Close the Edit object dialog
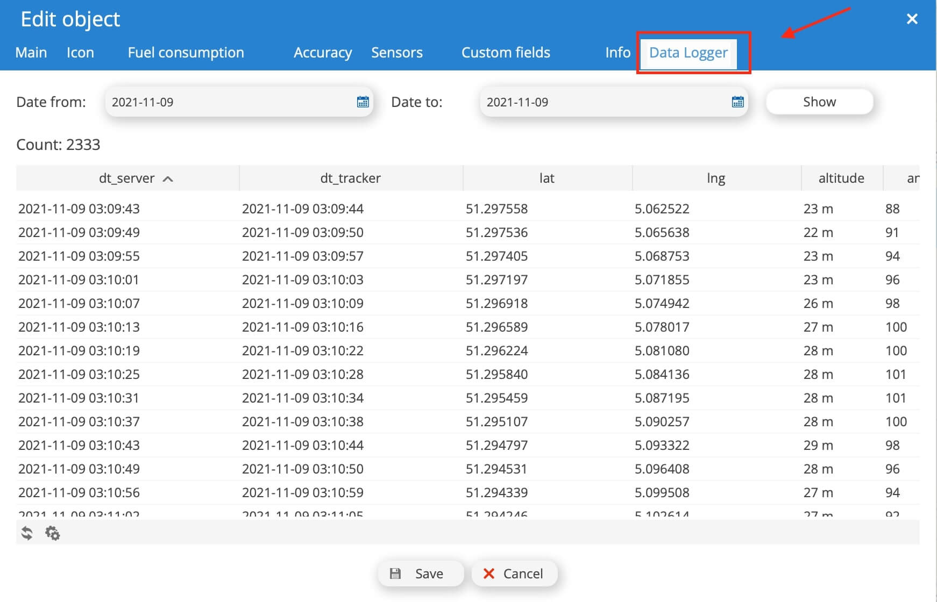 (x=912, y=19)
